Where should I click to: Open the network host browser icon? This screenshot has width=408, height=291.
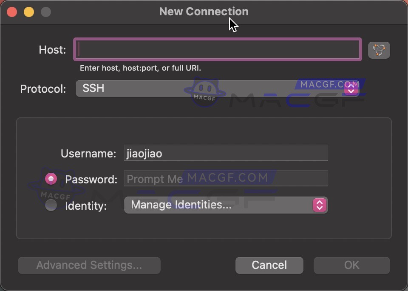click(379, 50)
